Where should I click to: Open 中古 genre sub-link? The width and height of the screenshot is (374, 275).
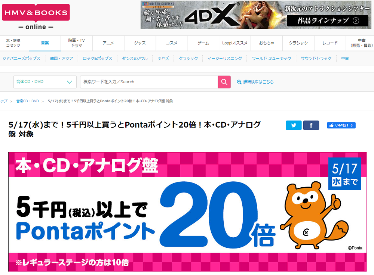tap(345, 58)
